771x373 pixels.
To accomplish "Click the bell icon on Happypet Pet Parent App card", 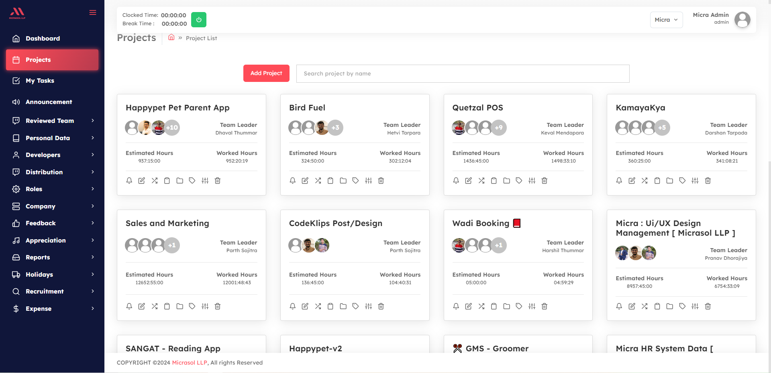I will pyautogui.click(x=129, y=181).
